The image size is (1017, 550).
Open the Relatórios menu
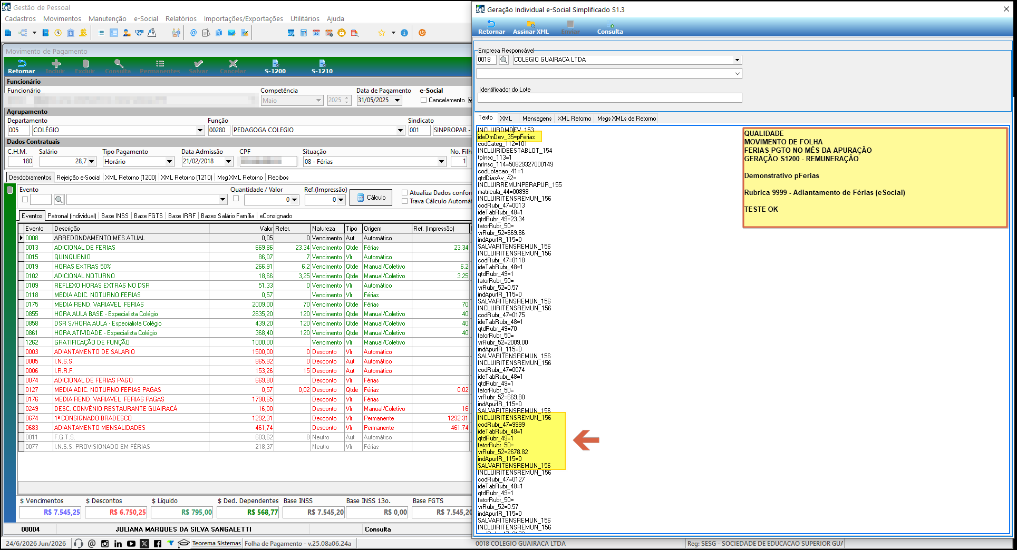click(181, 18)
